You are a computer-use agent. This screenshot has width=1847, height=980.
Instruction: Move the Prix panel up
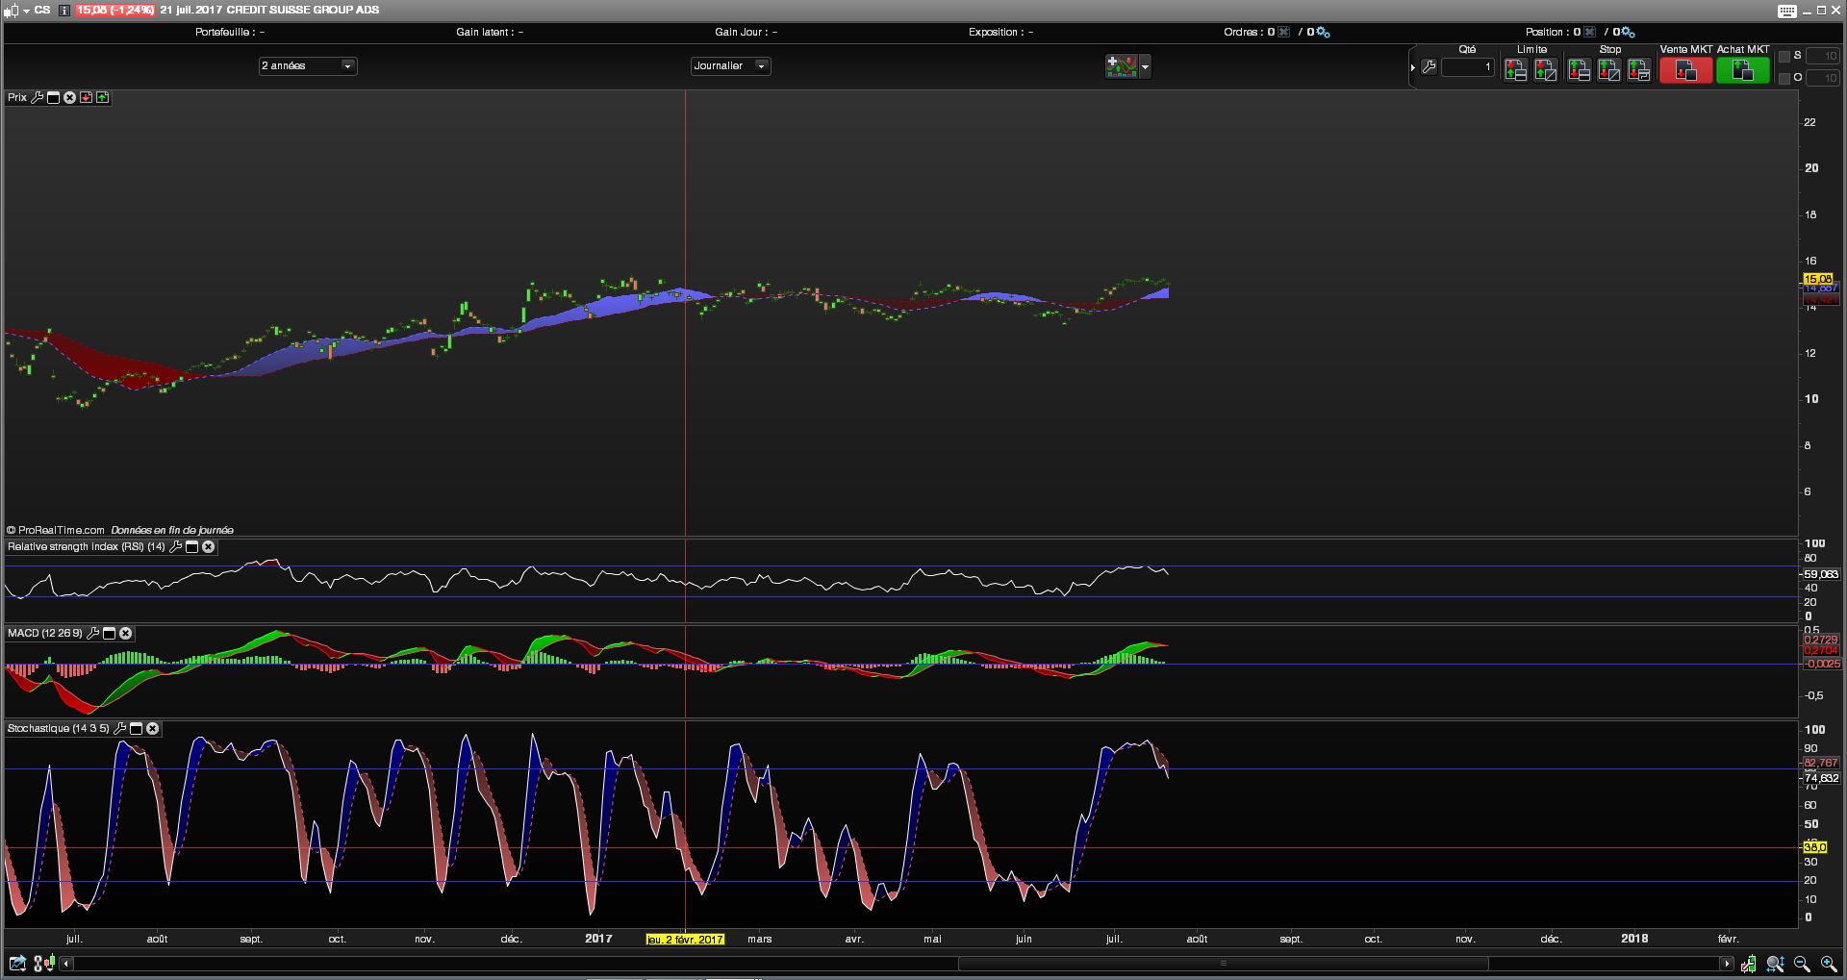click(x=102, y=97)
